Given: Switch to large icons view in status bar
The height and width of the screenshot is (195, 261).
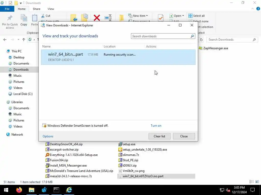Looking at the screenshot, I should pyautogui.click(x=257, y=182).
